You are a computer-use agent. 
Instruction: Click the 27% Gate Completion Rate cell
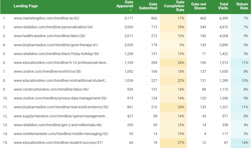(181, 143)
